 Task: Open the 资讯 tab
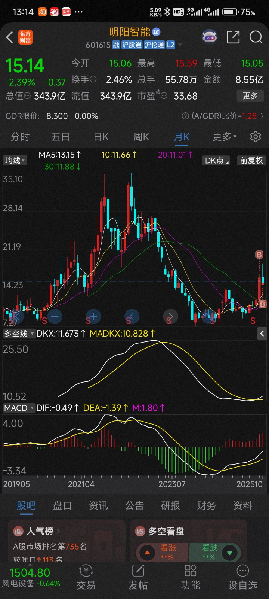pyautogui.click(x=98, y=506)
